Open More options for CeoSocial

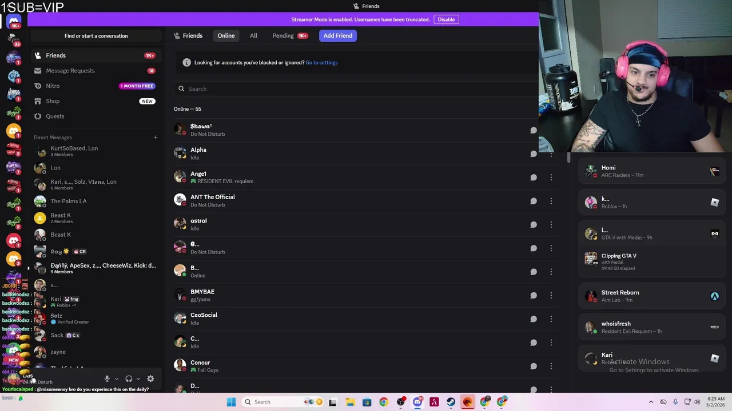[x=551, y=319]
